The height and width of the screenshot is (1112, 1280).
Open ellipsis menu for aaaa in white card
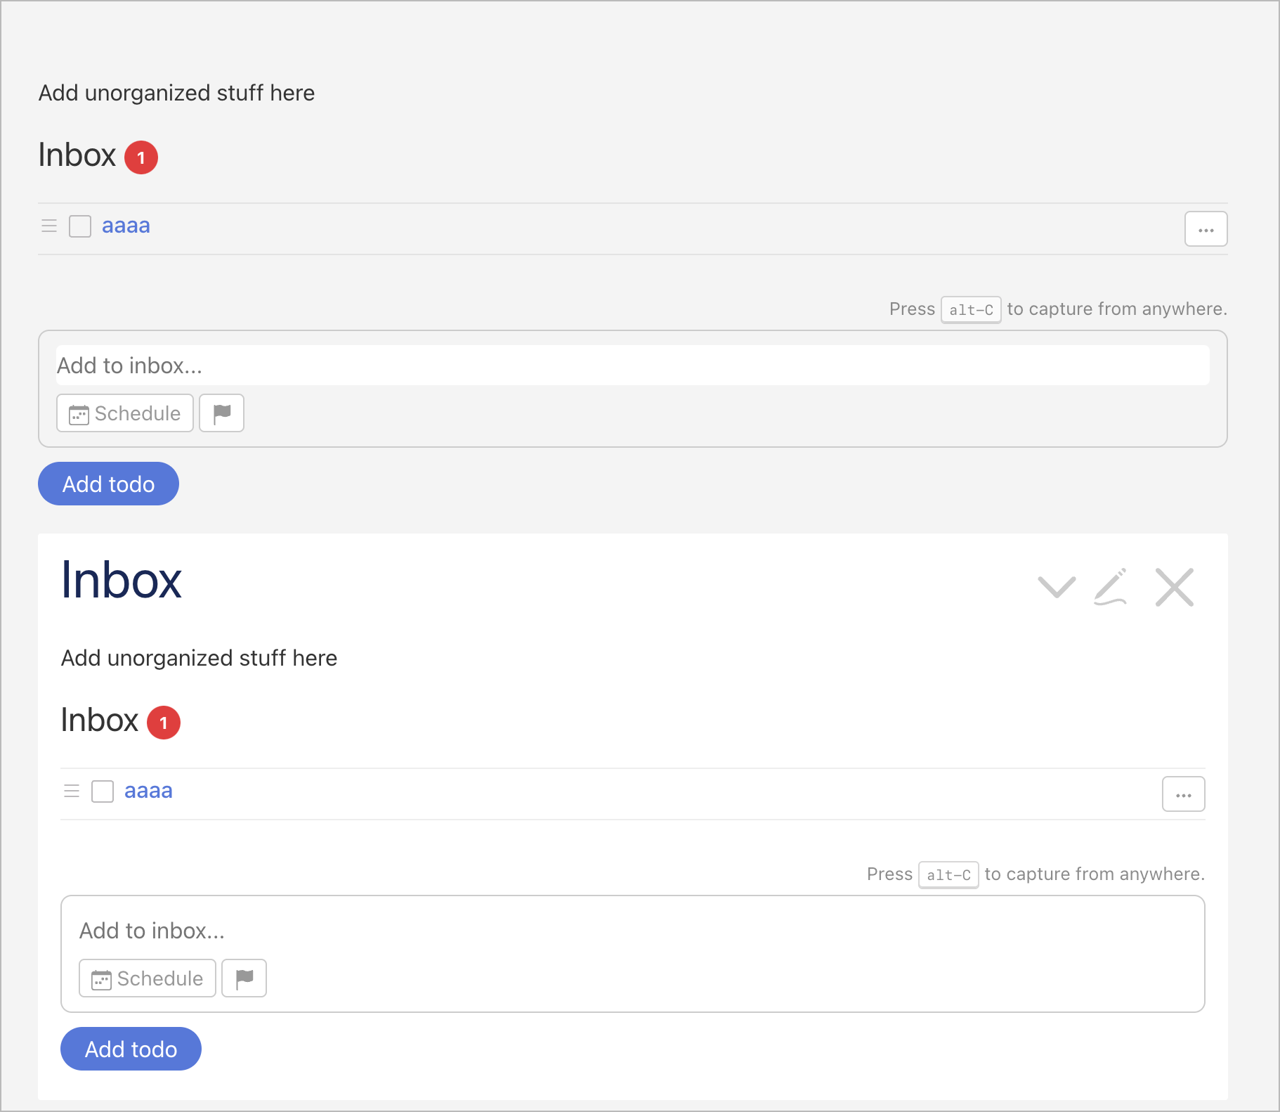(x=1183, y=794)
